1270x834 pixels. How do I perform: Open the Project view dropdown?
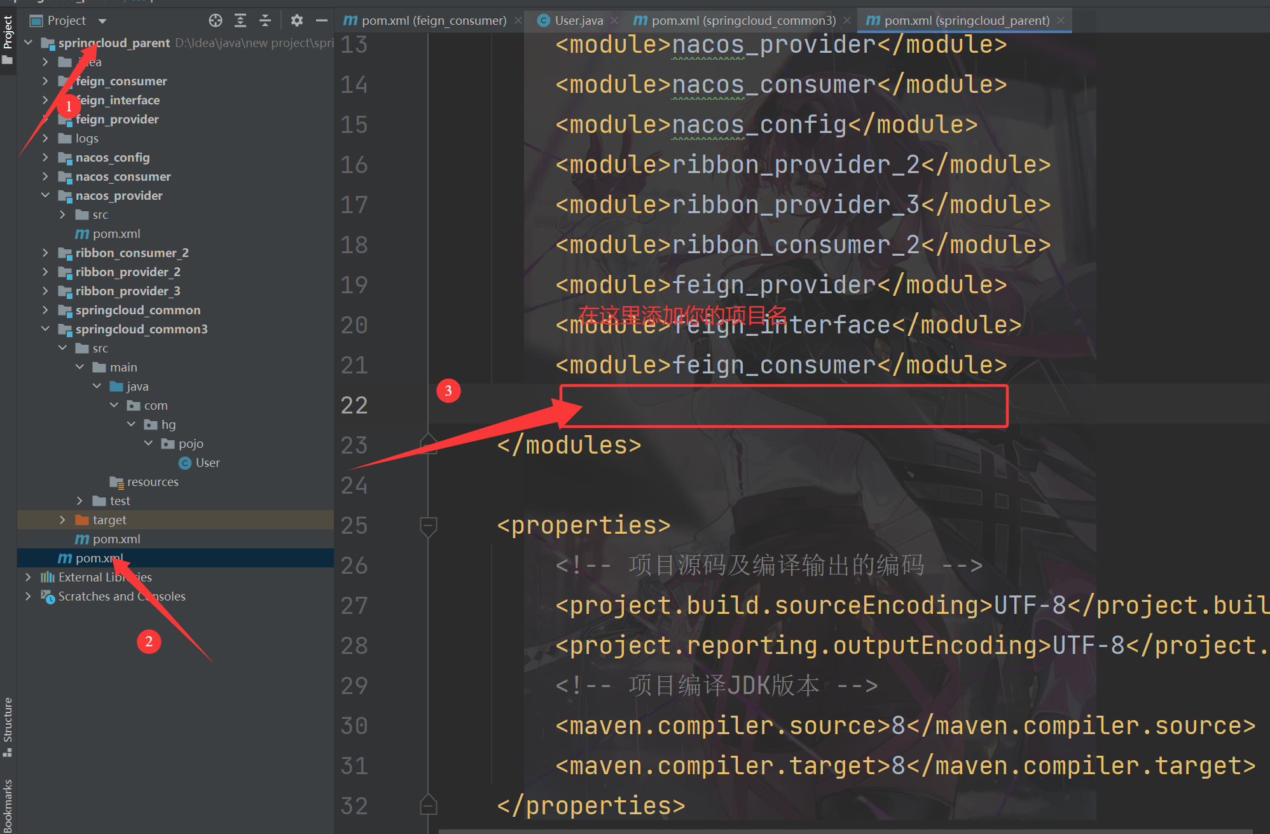(x=102, y=20)
